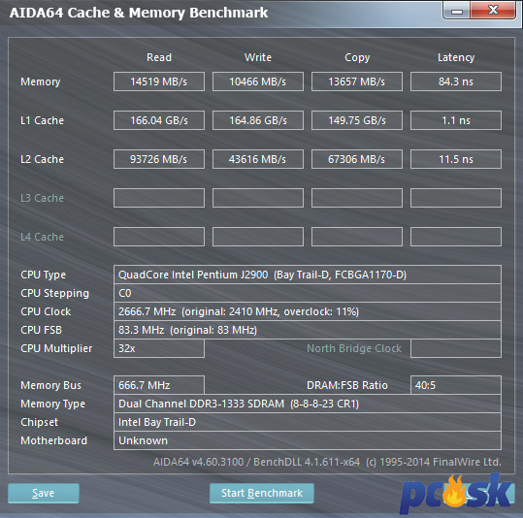Click the empty L3 Cache Latency field
Screen dimensions: 523x518
456,198
